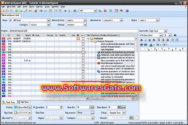Open the Comments 'Rich Text' format dropdown
Viewport: 188px width, 125px height.
pos(166,31)
